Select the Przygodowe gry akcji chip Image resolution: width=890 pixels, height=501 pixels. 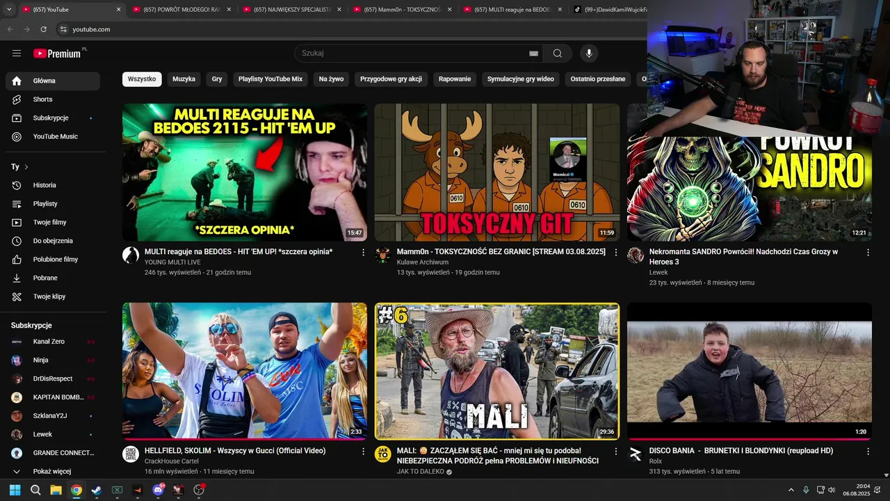[x=391, y=79]
